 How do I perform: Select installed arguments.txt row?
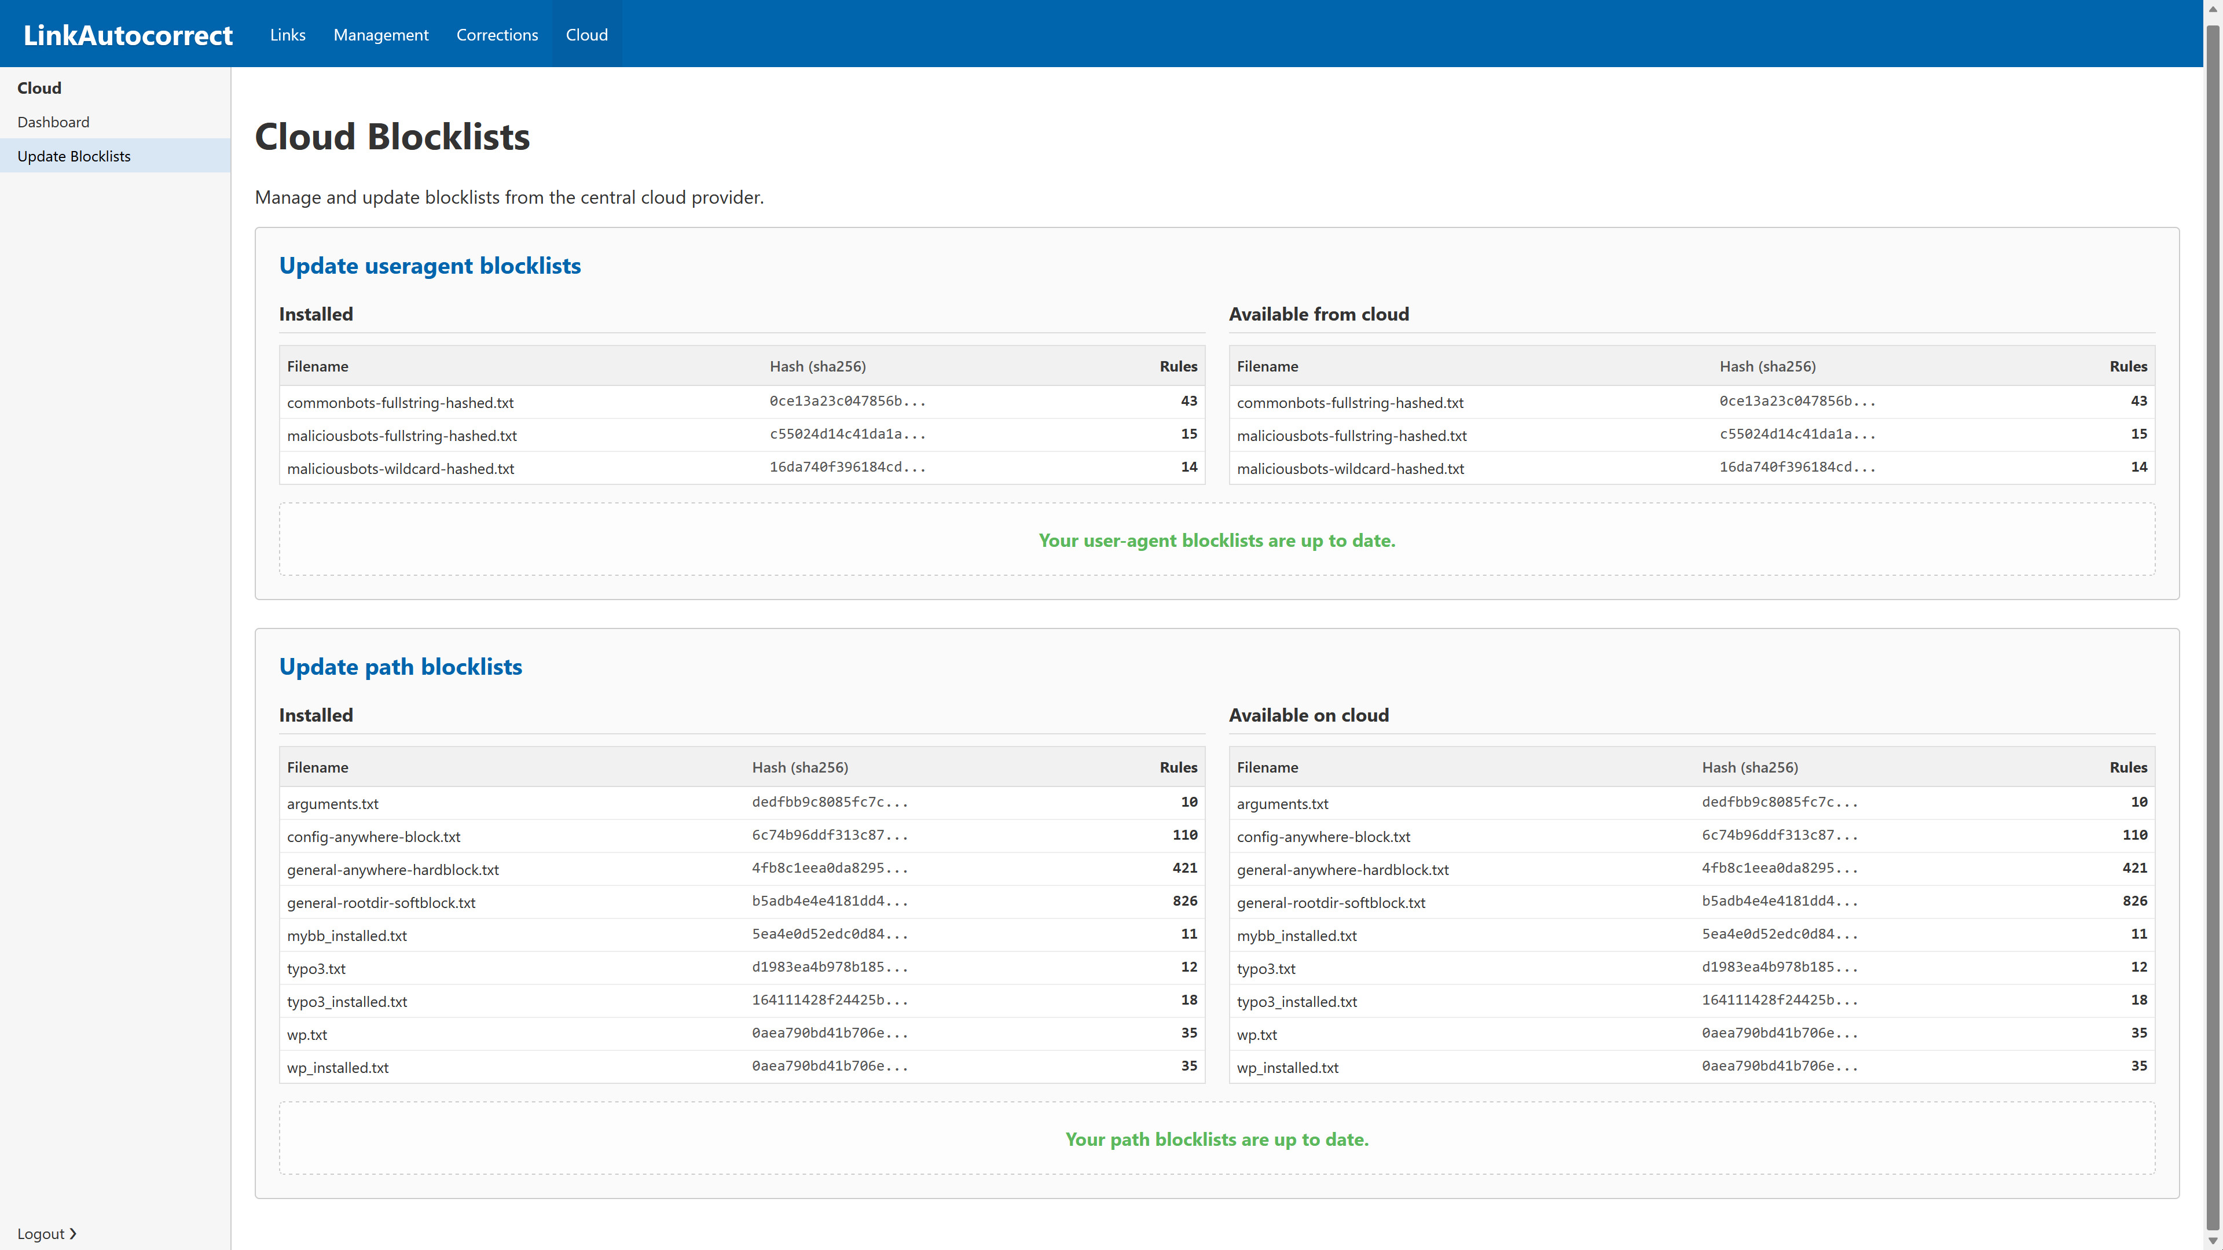(742, 803)
